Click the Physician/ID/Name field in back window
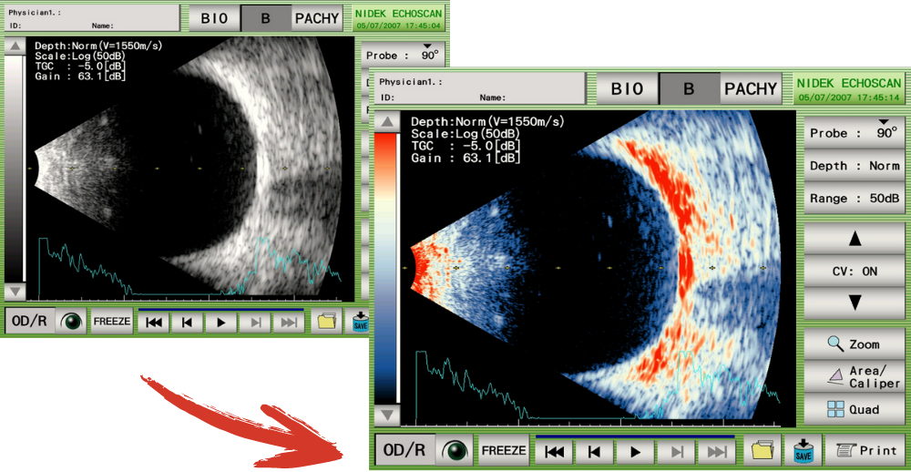911x472 pixels. [x=92, y=18]
